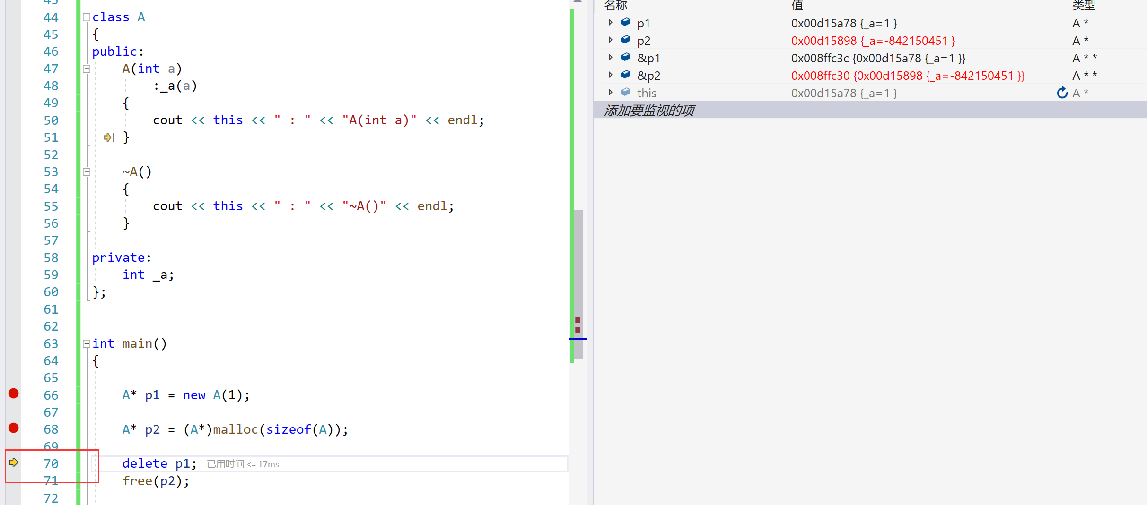This screenshot has height=505, width=1147.
Task: Click the refresh icon in the 'this' row
Action: 1062,93
